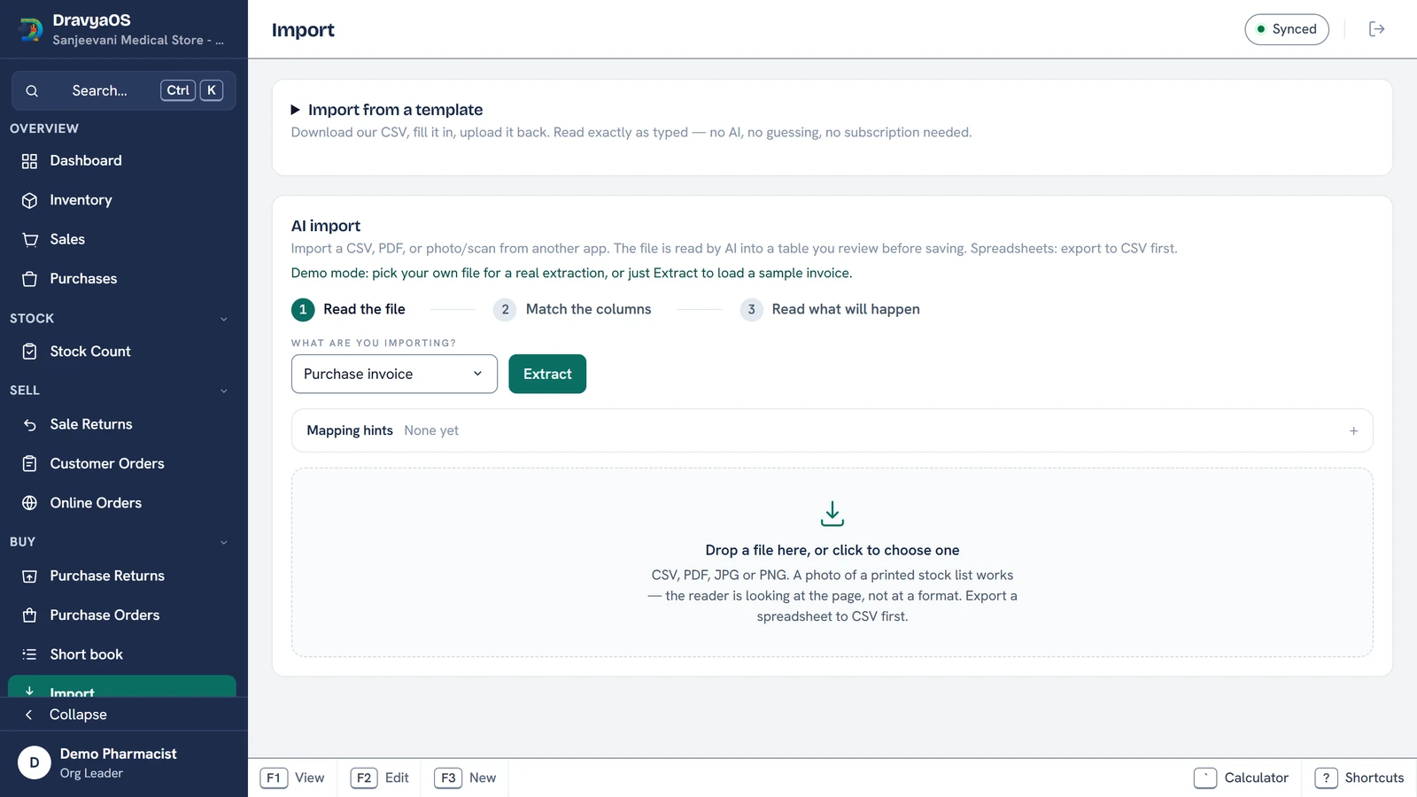This screenshot has width=1417, height=797.
Task: Click the DravyaOS logo
Action: [x=31, y=29]
